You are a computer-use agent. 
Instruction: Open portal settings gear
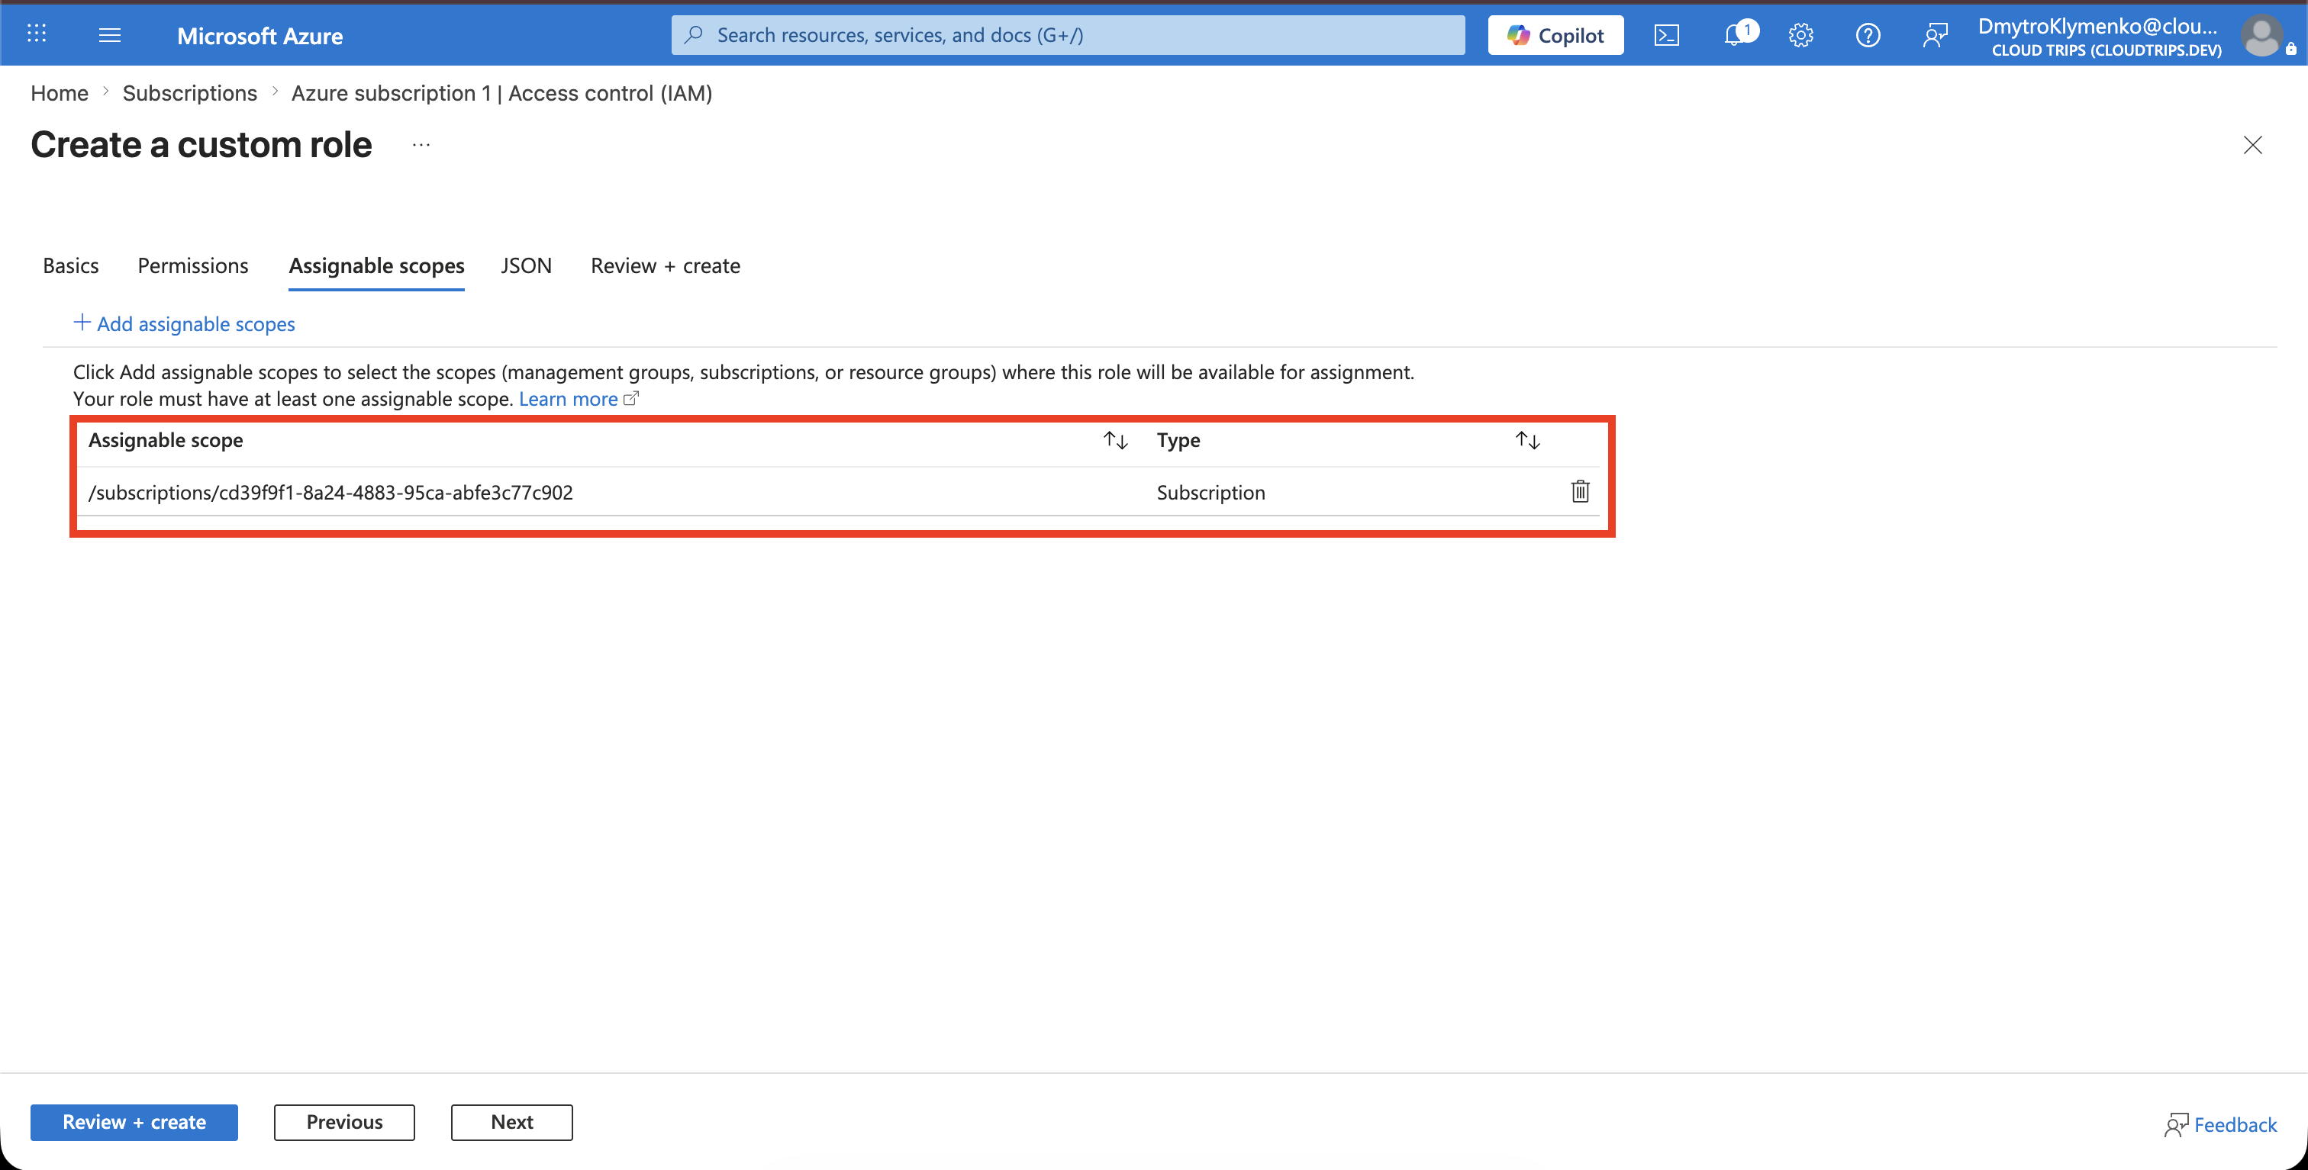tap(1801, 35)
